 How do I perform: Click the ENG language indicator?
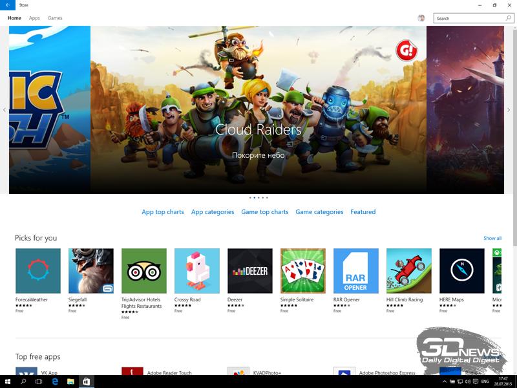485,382
